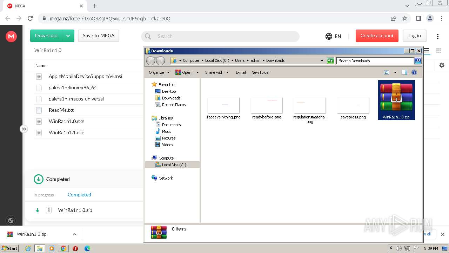The width and height of the screenshot is (449, 253).
Task: Select the WinRa1n1.0.zip archive in Downloads
Action: [x=396, y=100]
